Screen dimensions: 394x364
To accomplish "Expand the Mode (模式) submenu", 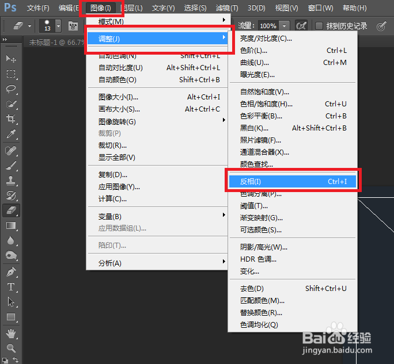I will [x=158, y=21].
